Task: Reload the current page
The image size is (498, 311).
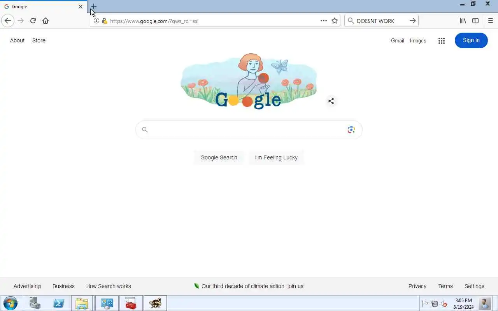Action: [x=33, y=21]
